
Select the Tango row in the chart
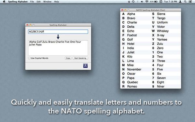pyautogui.click(x=166, y=18)
